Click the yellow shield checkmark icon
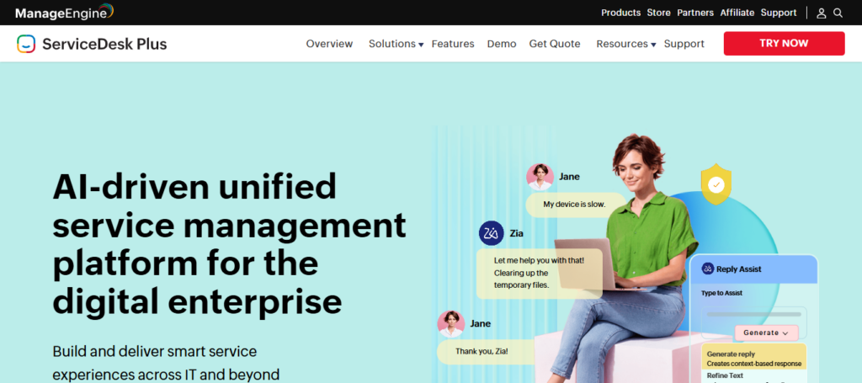The height and width of the screenshot is (383, 862). pyautogui.click(x=716, y=184)
